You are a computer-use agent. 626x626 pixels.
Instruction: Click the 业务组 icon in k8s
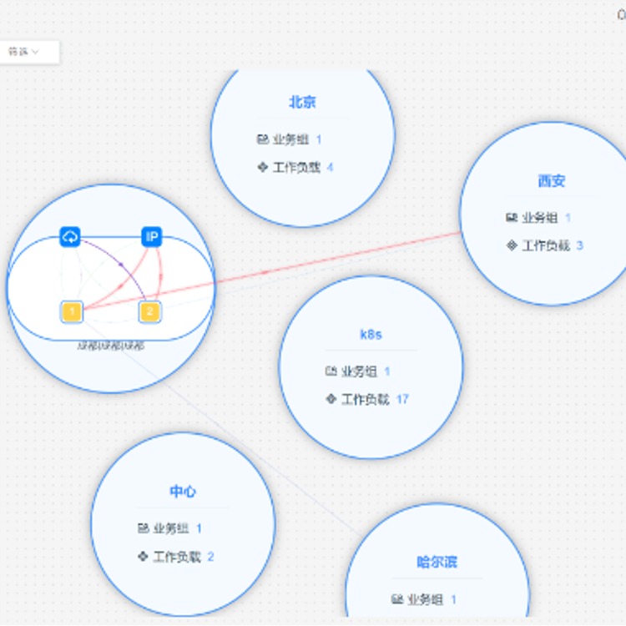(331, 371)
